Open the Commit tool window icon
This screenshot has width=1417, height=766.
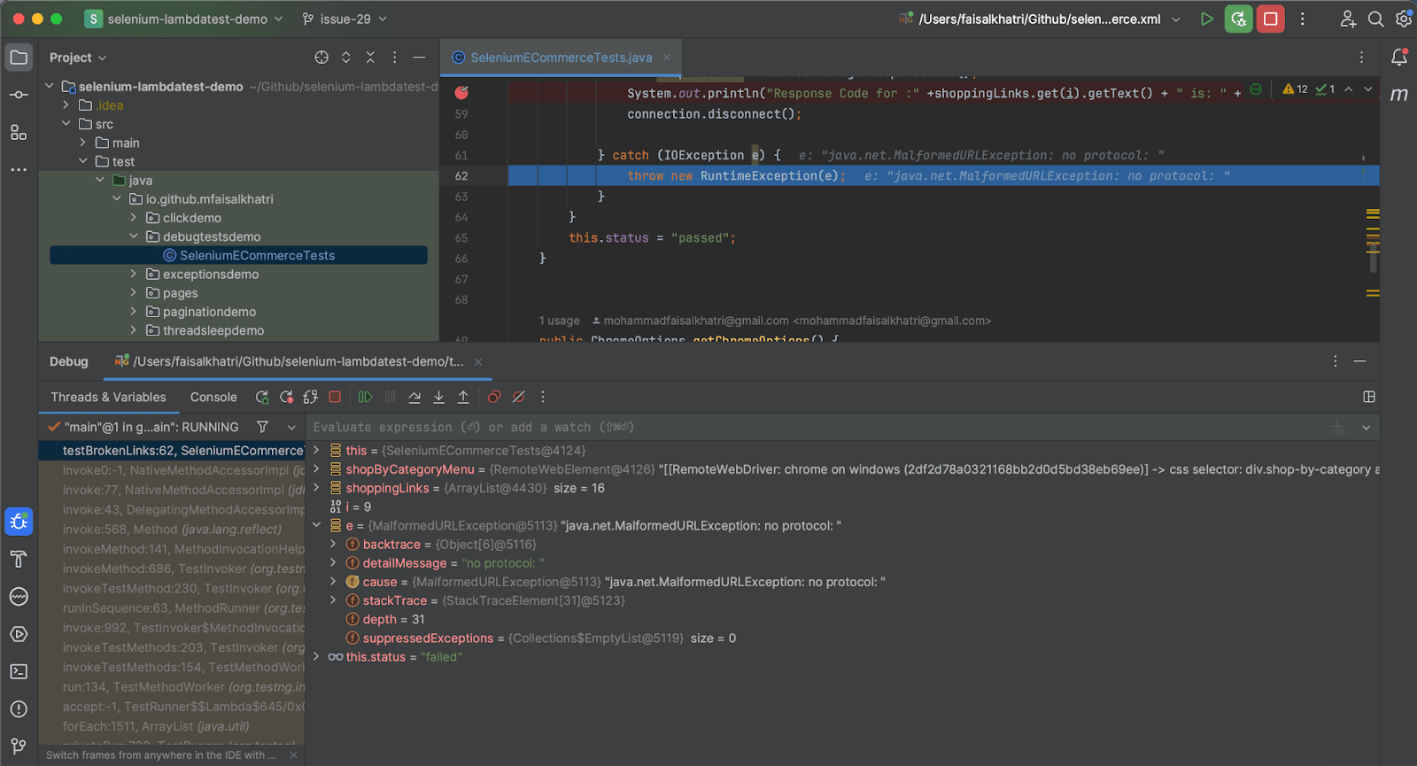pyautogui.click(x=19, y=95)
